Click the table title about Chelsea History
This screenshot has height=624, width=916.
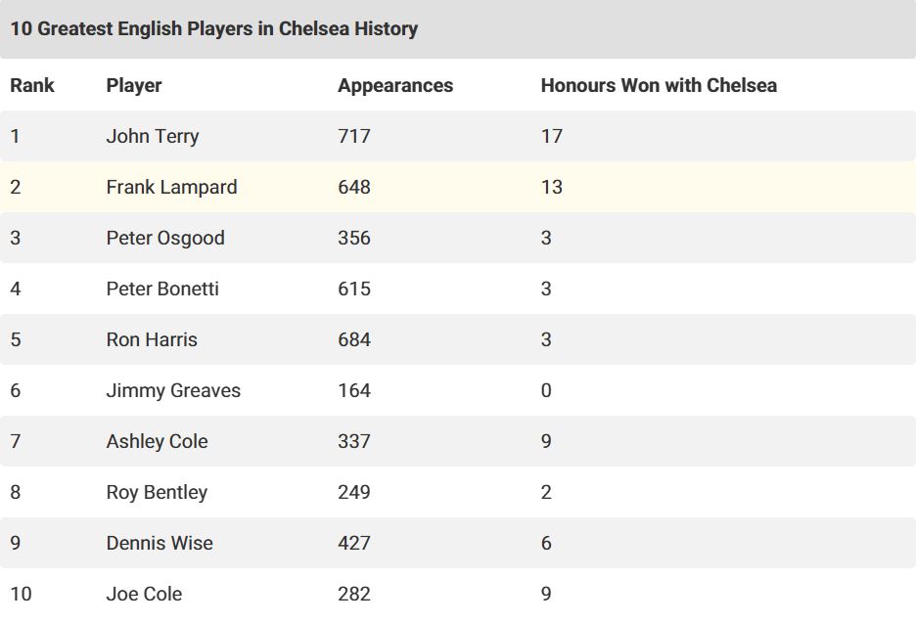[x=213, y=28]
